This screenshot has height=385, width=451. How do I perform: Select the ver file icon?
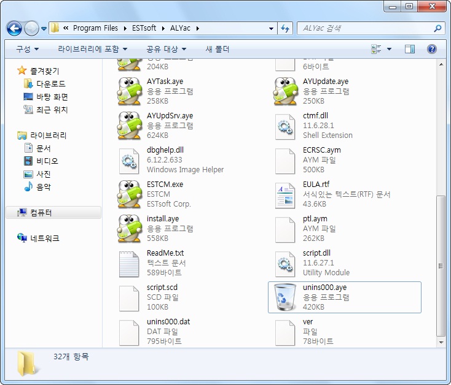(285, 333)
